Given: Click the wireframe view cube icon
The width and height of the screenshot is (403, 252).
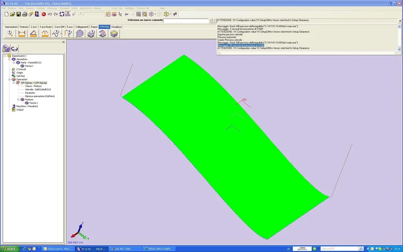Looking at the screenshot, I should [151, 14].
